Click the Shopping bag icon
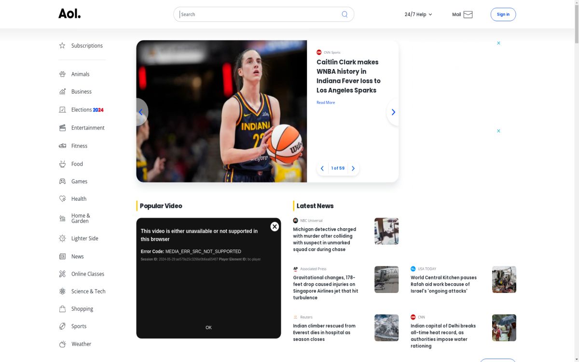Image resolution: width=579 pixels, height=362 pixels. (x=62, y=309)
